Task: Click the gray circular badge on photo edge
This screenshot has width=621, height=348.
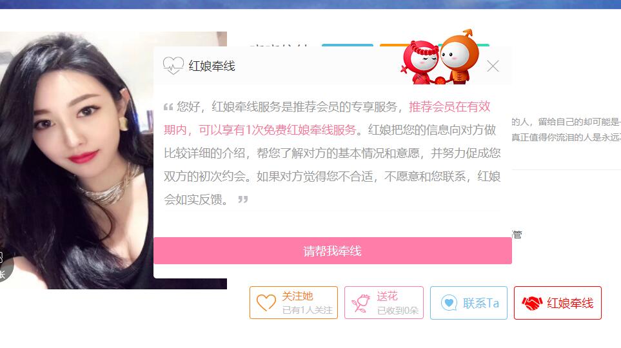Action: point(6,266)
